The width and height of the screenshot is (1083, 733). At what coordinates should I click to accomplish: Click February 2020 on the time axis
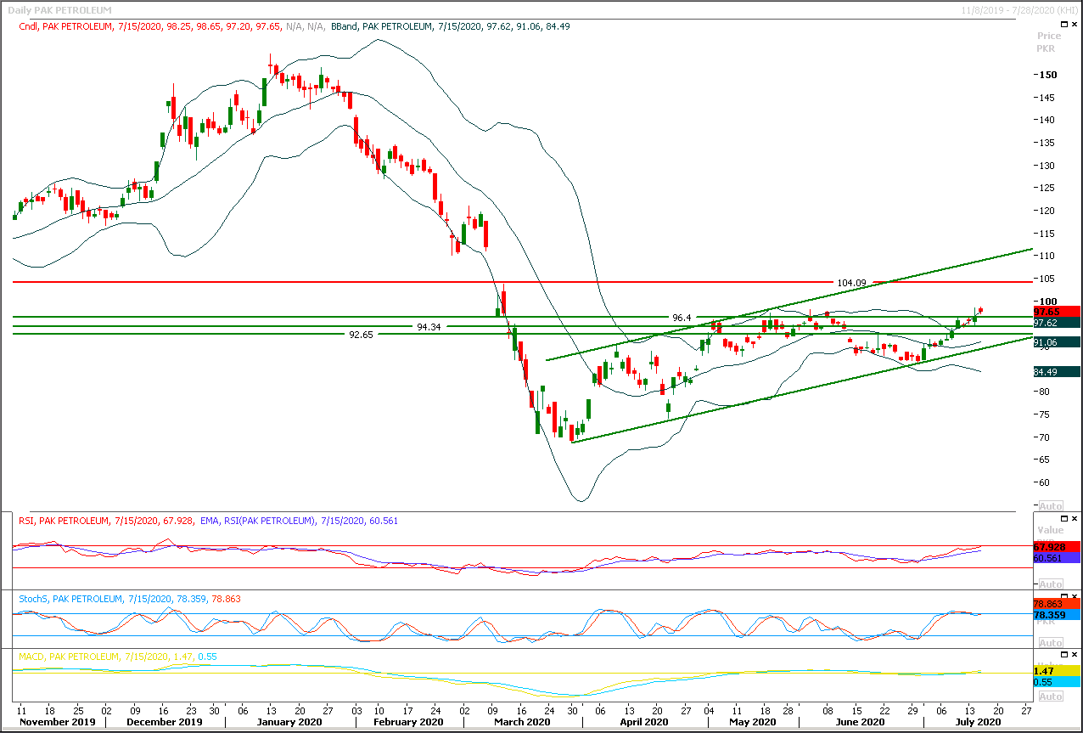pos(409,722)
